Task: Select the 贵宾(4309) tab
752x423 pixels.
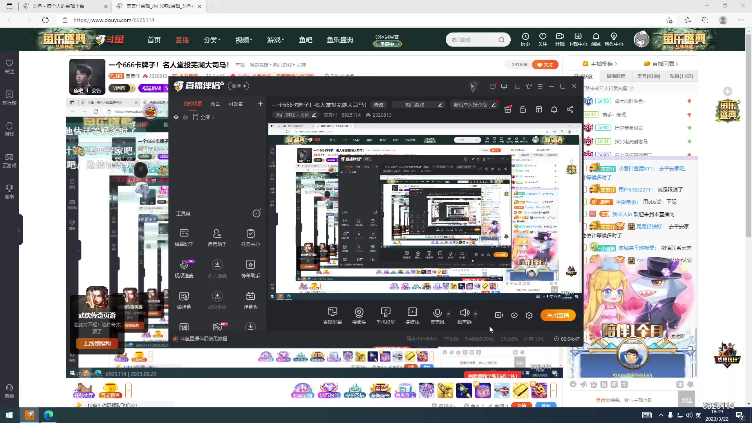Action: [649, 76]
